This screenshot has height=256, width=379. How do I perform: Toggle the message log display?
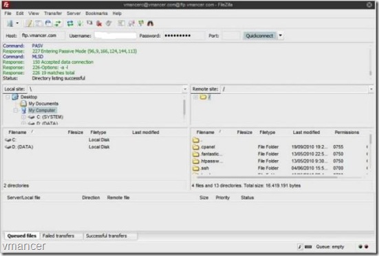[x=29, y=23]
